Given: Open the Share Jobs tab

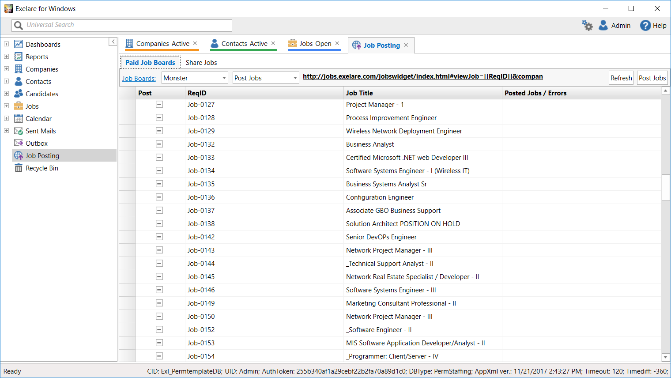Looking at the screenshot, I should 201,63.
